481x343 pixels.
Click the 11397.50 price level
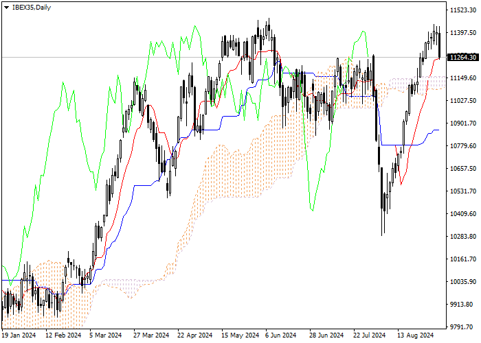click(x=463, y=33)
